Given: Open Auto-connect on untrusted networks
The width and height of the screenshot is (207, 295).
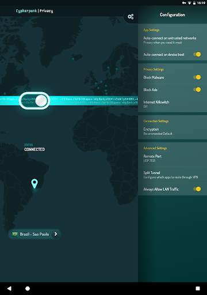Looking at the screenshot, I should [x=172, y=40].
